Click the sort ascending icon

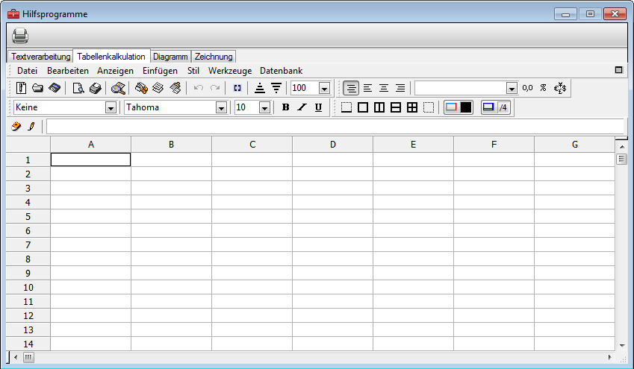260,88
